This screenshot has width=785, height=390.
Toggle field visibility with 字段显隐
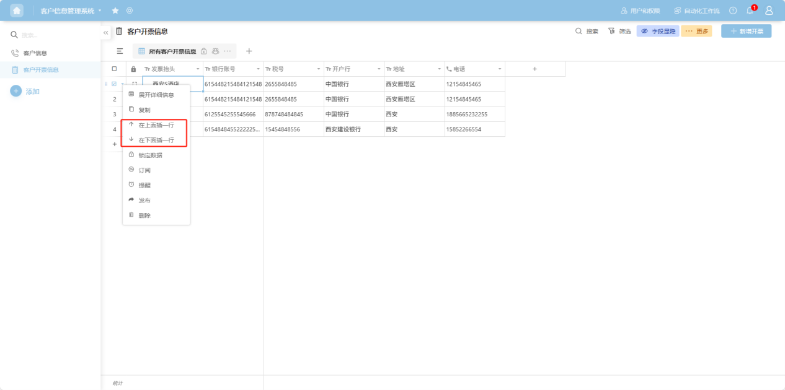[x=658, y=31]
